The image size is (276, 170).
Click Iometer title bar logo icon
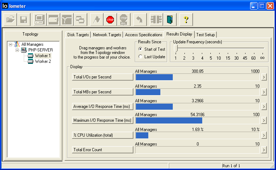point(5,6)
